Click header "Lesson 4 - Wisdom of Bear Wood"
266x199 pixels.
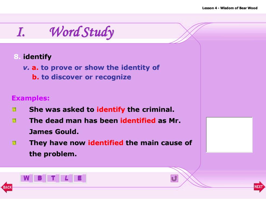[x=230, y=8]
